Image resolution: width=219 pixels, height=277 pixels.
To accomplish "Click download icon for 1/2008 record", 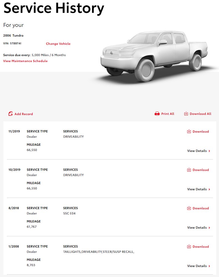I will pos(189,246).
